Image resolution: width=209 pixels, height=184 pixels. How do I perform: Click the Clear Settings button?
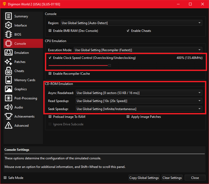coord(172,178)
